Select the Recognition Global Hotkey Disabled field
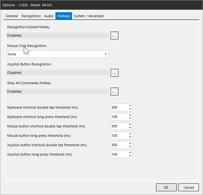203x195 pixels. click(x=57, y=35)
